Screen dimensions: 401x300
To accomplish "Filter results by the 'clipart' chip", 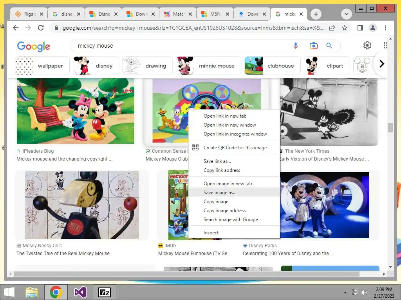I will click(327, 66).
